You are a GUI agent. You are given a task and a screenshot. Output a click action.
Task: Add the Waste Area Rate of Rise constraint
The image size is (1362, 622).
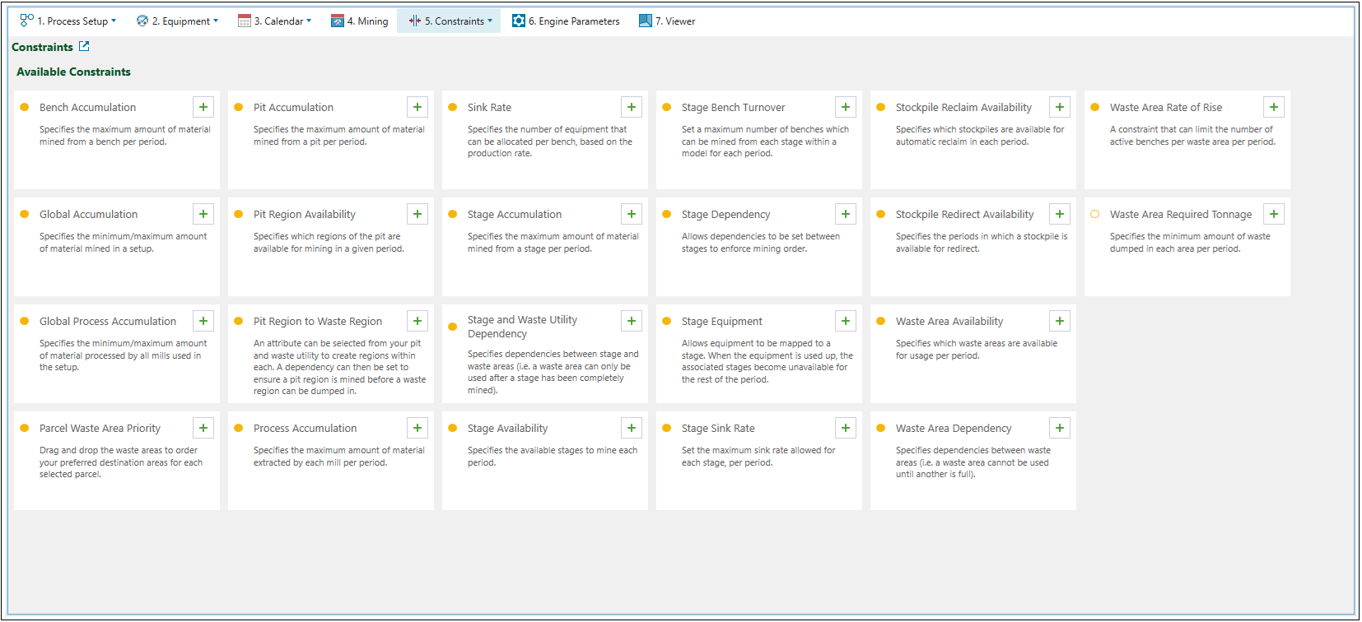[1274, 107]
